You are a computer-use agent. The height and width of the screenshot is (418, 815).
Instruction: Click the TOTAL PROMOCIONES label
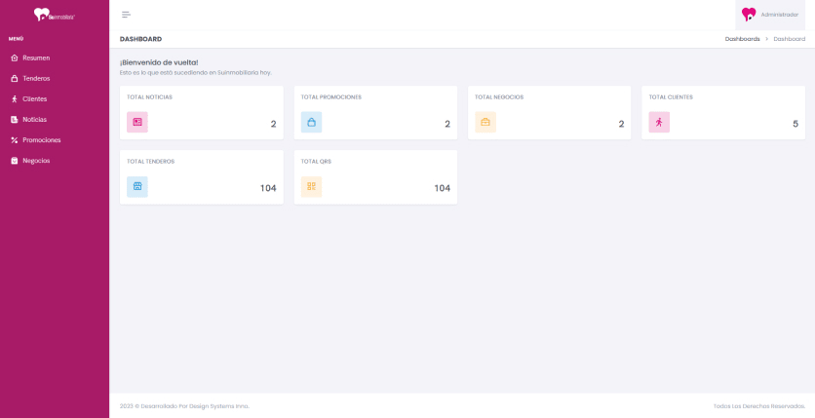click(331, 97)
